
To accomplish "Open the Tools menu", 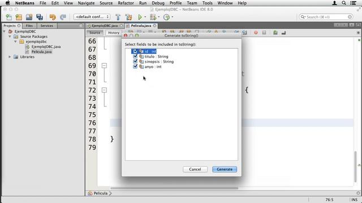I will pyautogui.click(x=208, y=3).
